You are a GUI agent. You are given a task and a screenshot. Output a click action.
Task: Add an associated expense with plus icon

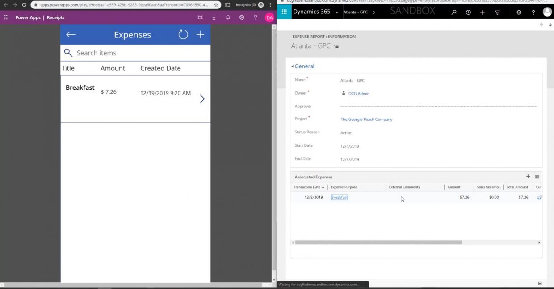coord(528,177)
